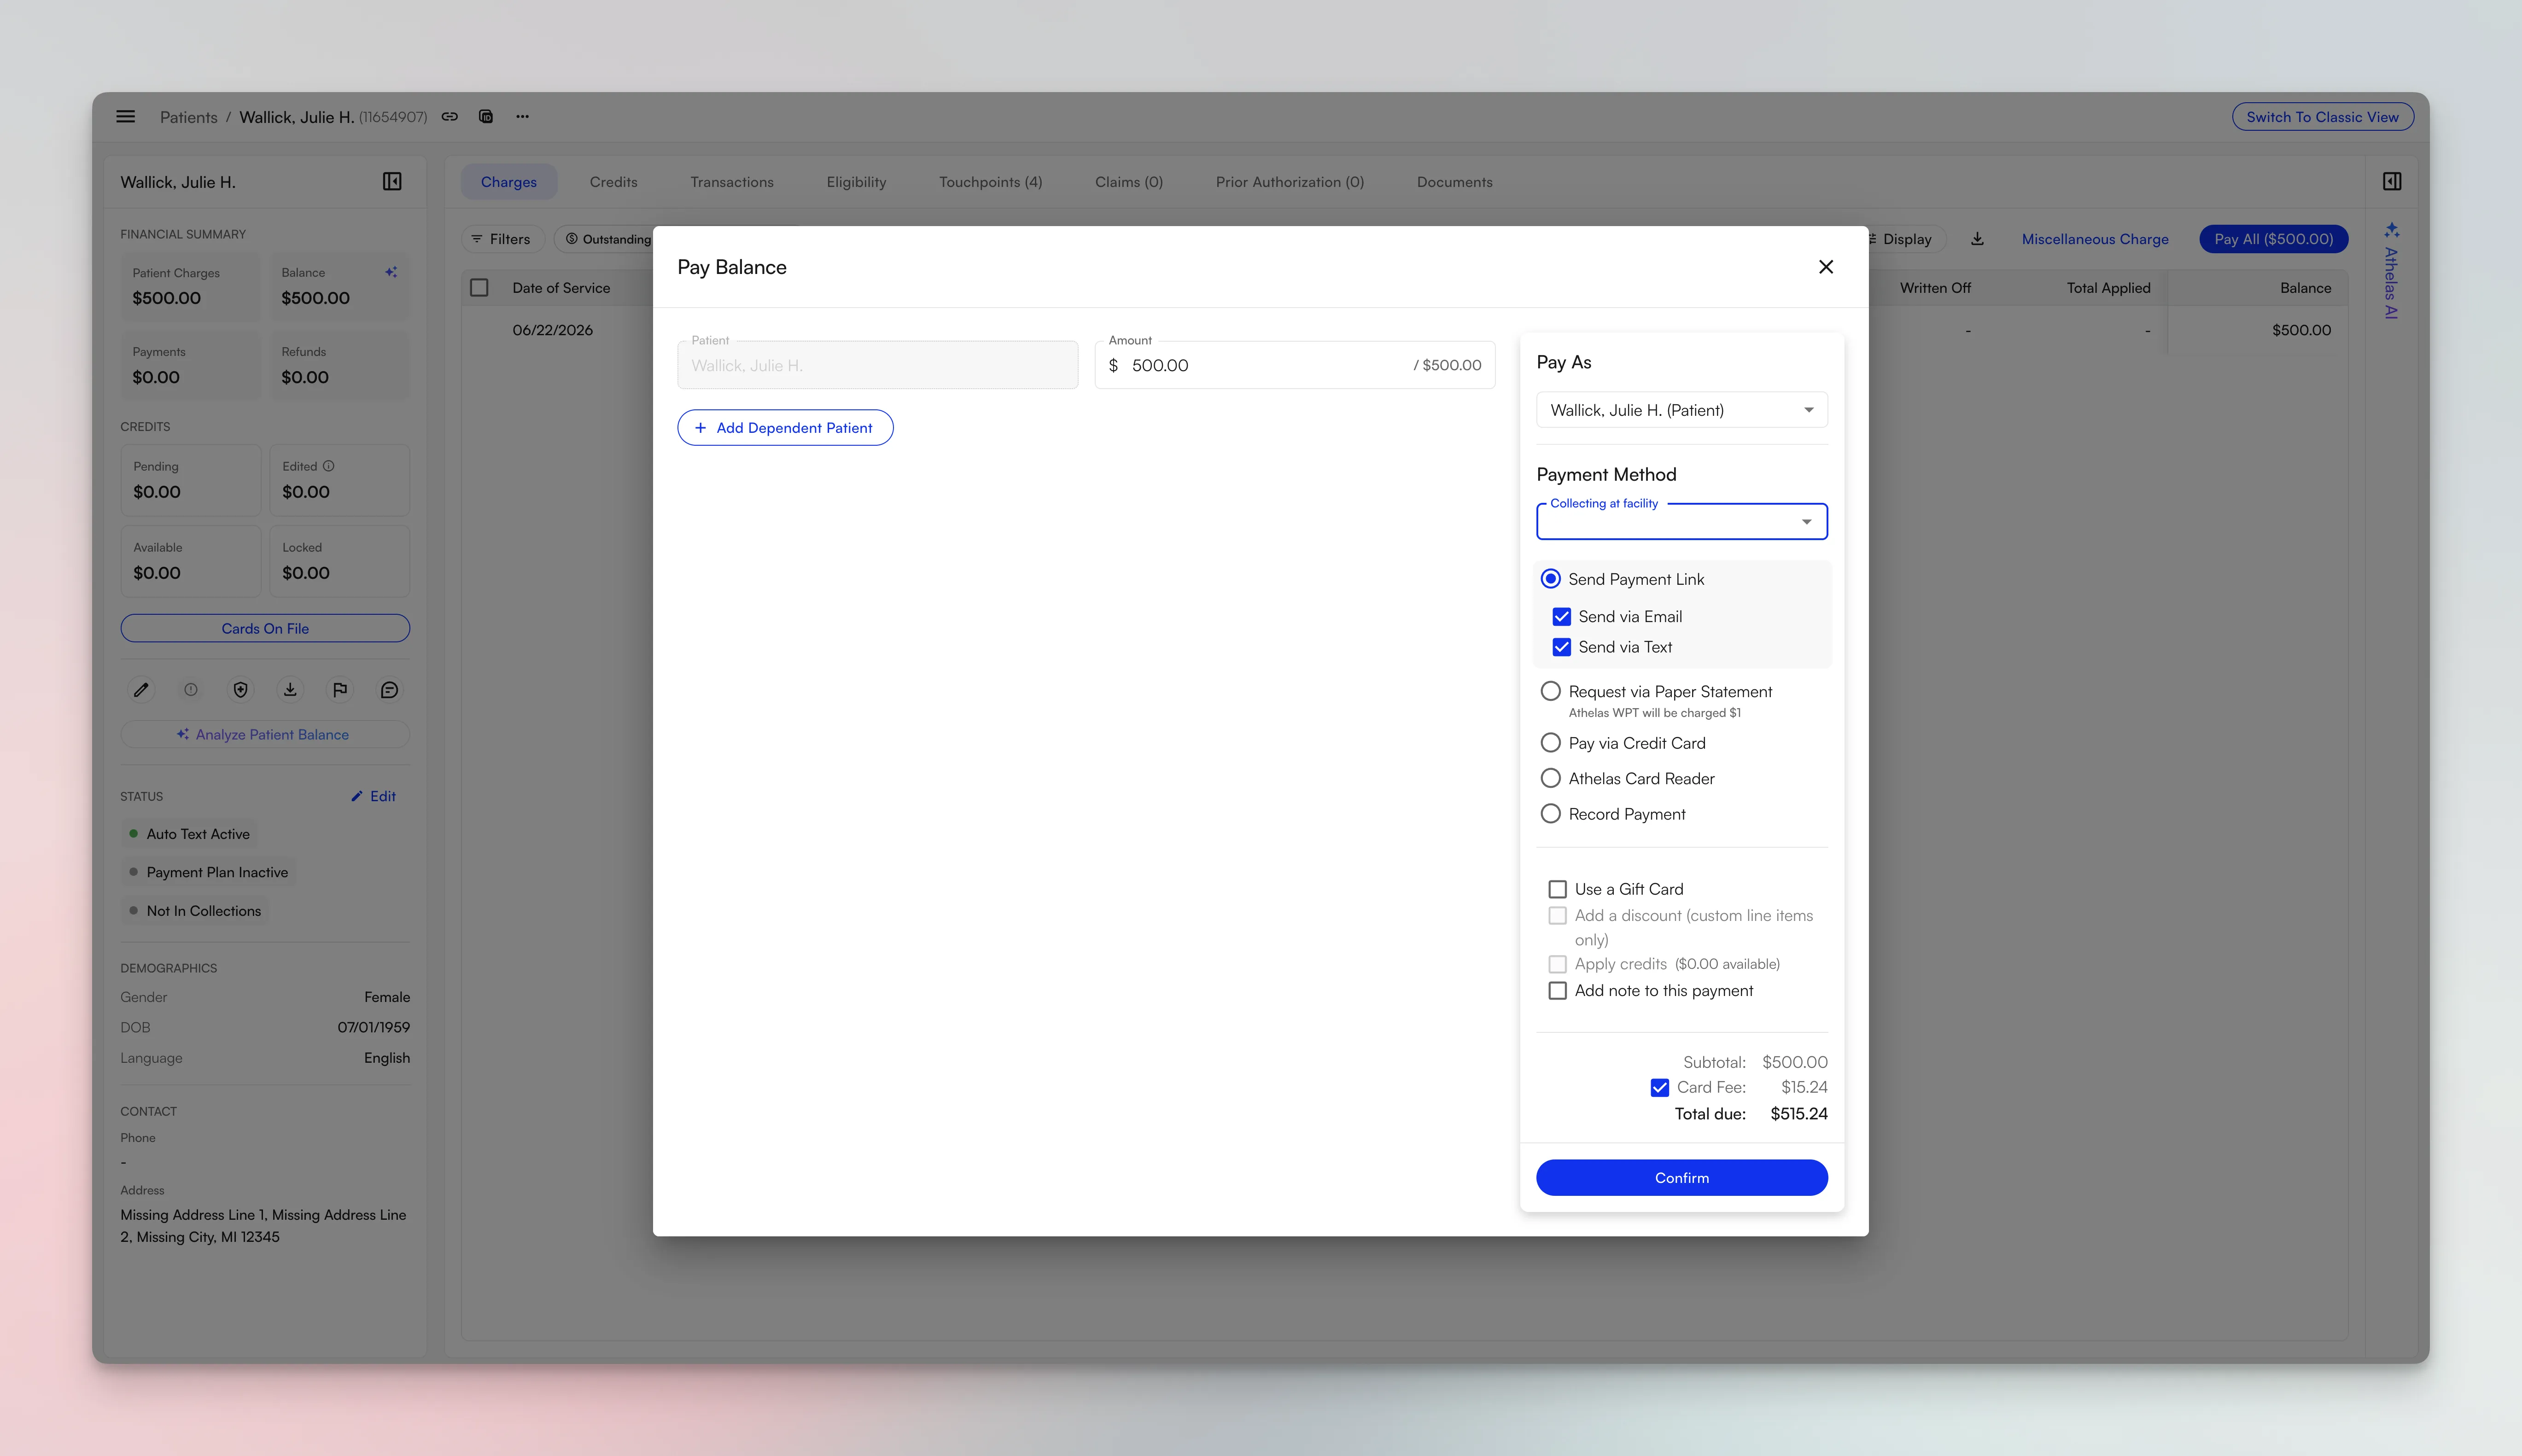Download charges using toolbar download icon
Viewport: 2522px width, 1456px height.
[1977, 239]
